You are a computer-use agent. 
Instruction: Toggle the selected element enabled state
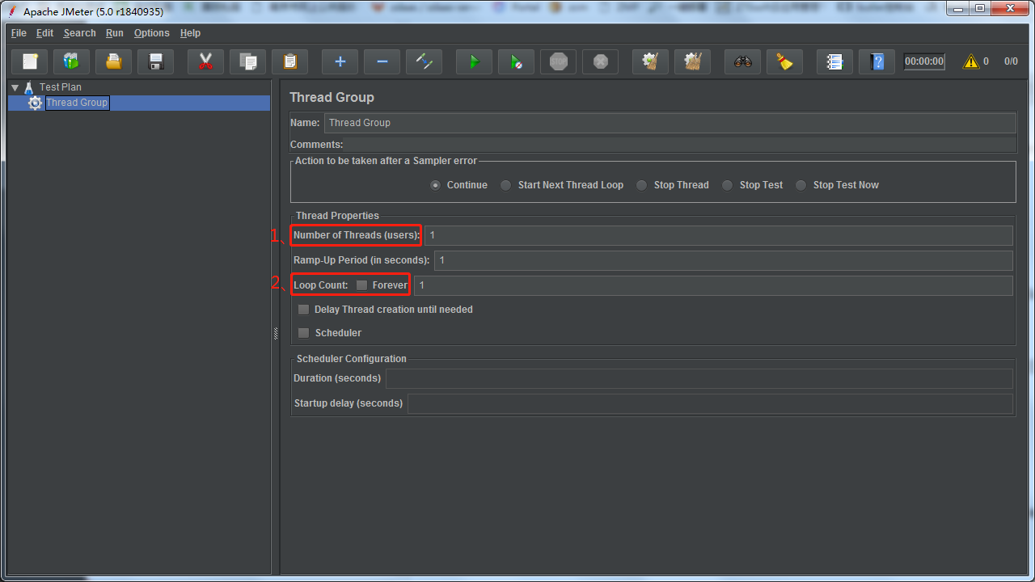[424, 61]
